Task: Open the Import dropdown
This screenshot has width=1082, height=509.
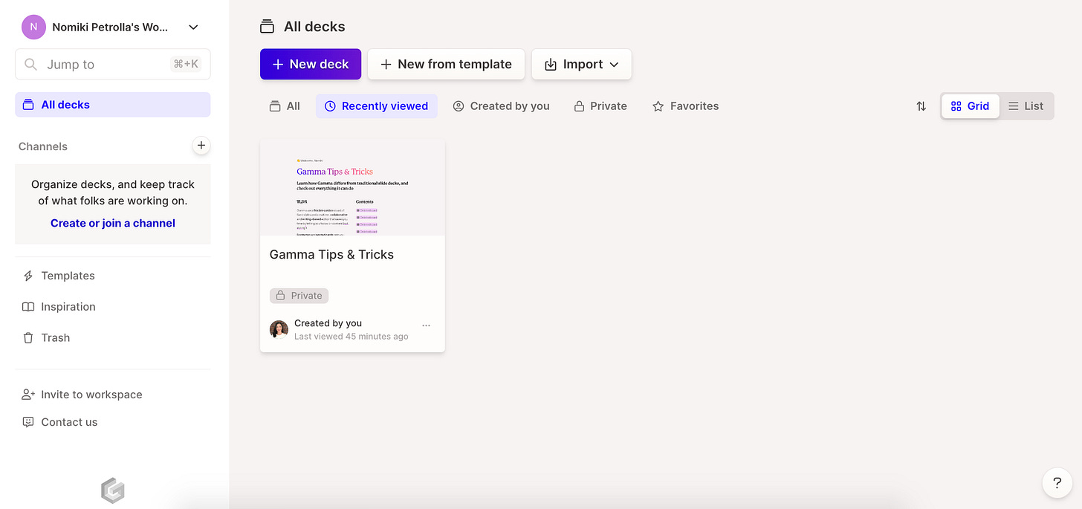Action: pyautogui.click(x=582, y=64)
